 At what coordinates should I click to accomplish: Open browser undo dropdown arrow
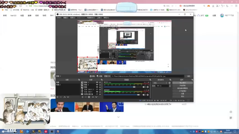[224, 6]
